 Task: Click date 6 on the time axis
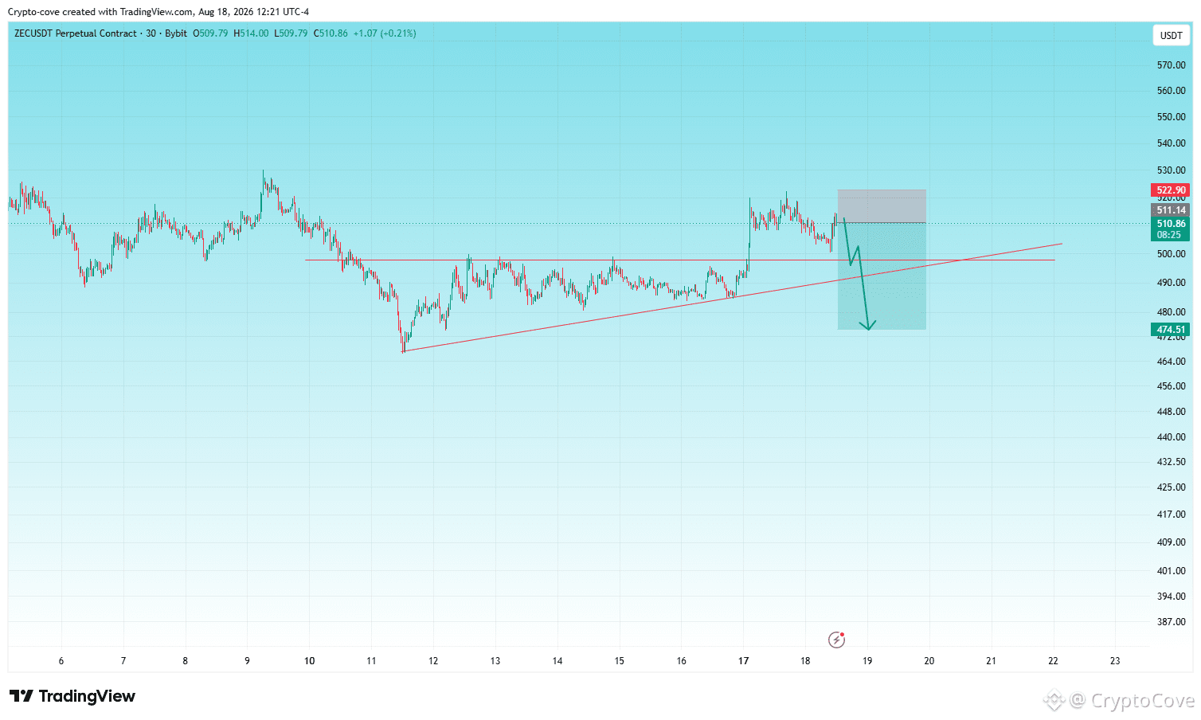[x=61, y=661]
